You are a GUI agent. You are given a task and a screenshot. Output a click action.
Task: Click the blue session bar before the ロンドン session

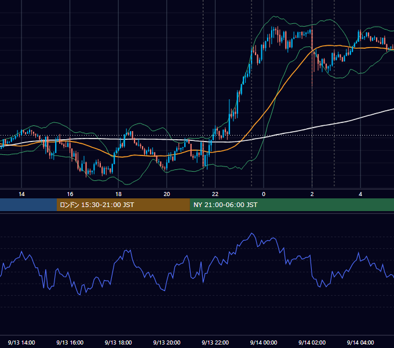(28, 205)
